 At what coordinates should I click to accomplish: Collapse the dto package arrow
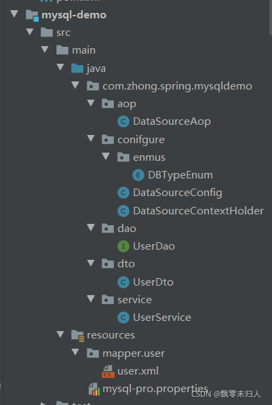click(x=91, y=263)
